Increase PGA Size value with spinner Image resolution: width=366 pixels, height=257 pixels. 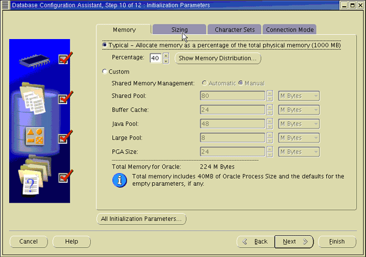(x=270, y=149)
